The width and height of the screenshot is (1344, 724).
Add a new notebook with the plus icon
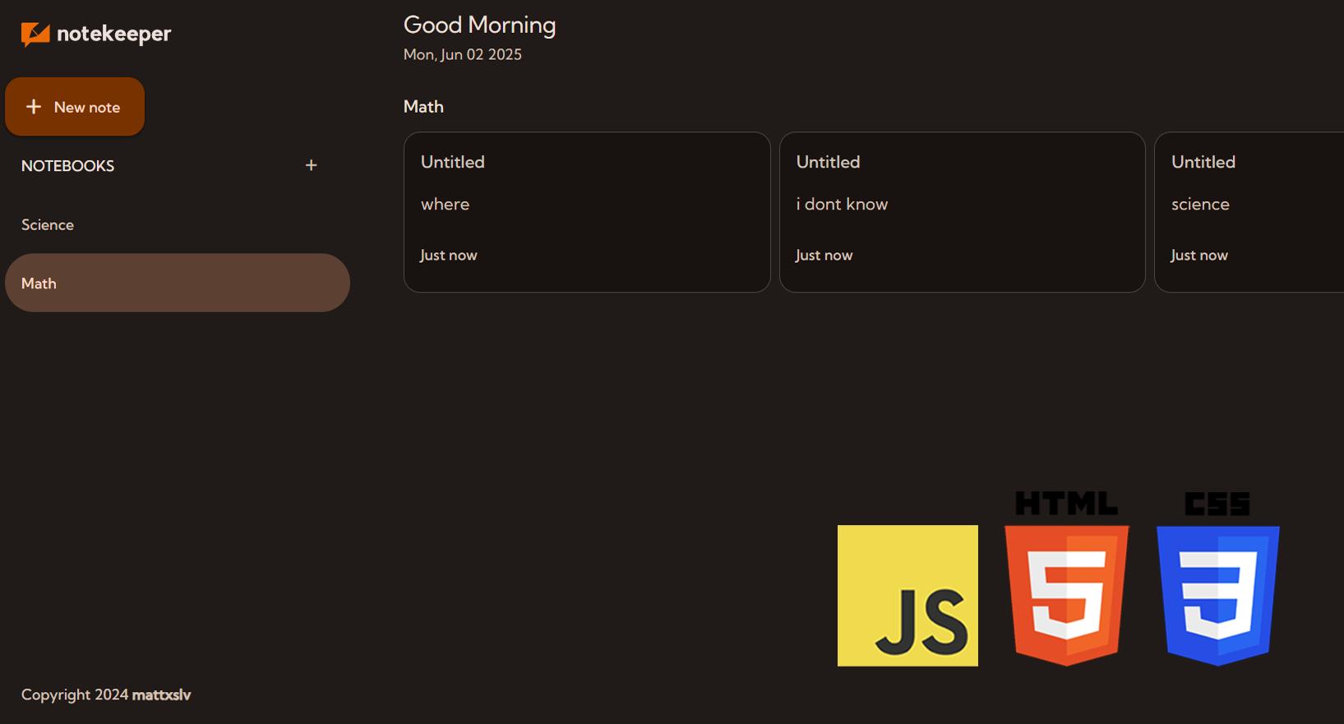point(312,165)
